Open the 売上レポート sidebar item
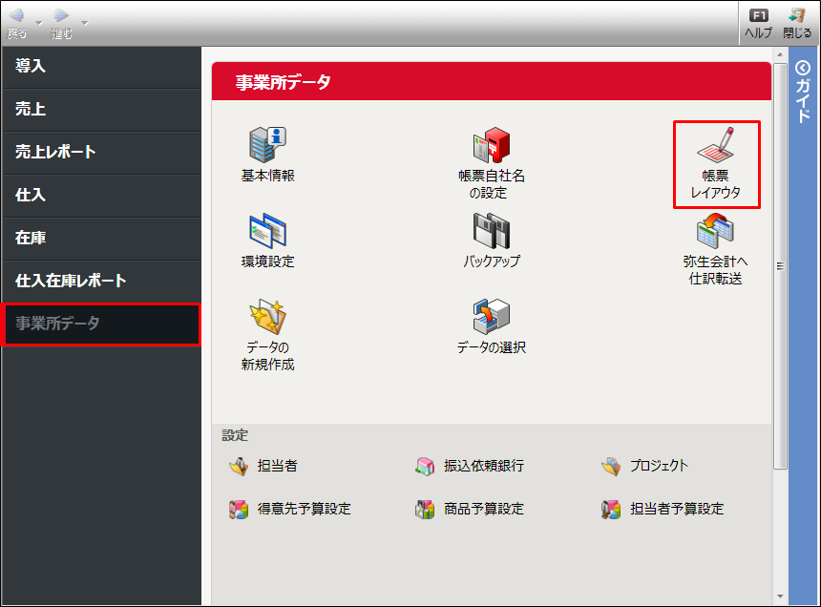The image size is (821, 607). click(x=101, y=153)
